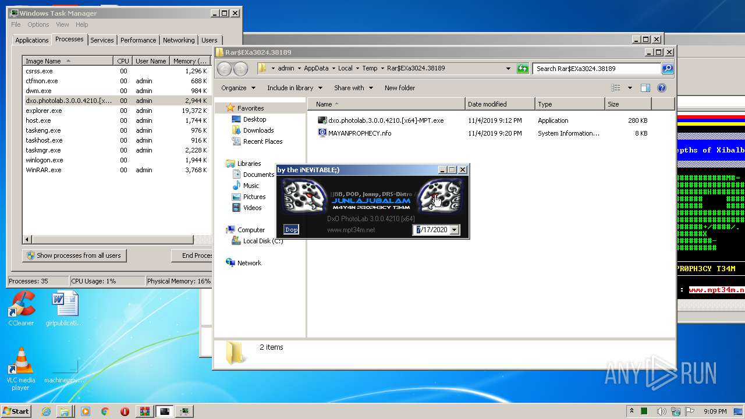
Task: Switch to the black keygen taskbar button
Action: point(165,411)
